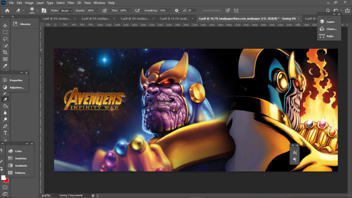
Task: Select the Paint Bucket tool
Action: 5,106
